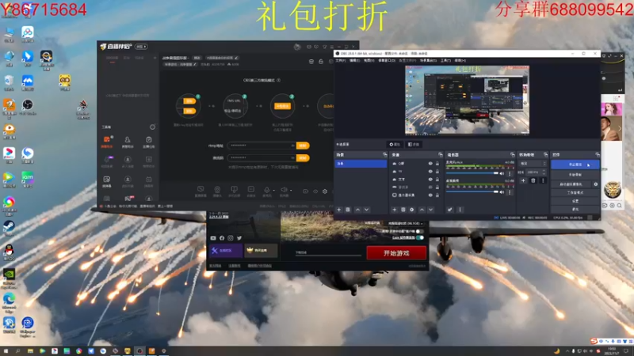Open the File menu in OBS
The width and height of the screenshot is (634, 356).
pos(341,61)
